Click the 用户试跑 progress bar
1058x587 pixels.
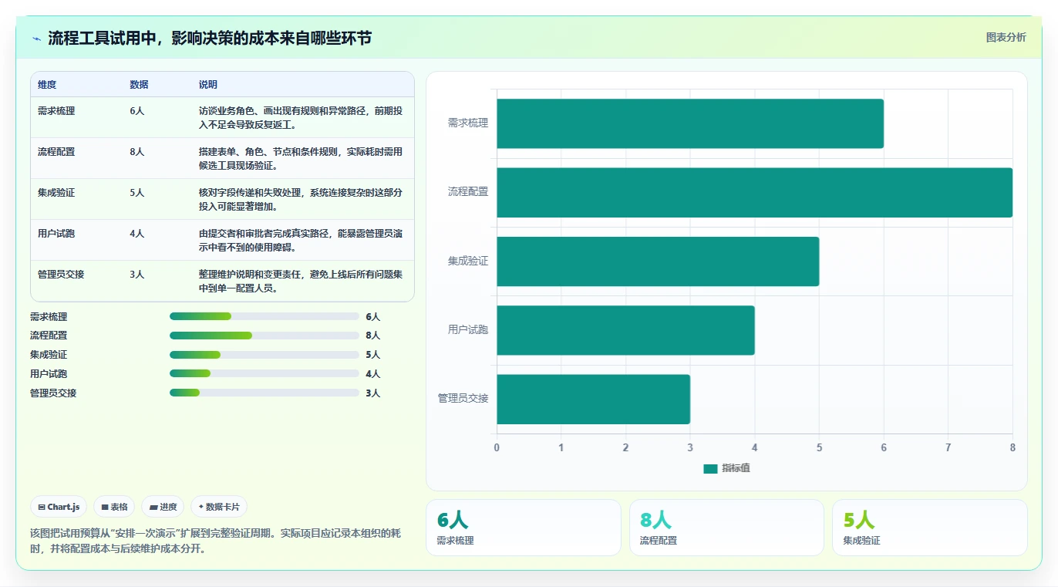tap(264, 374)
